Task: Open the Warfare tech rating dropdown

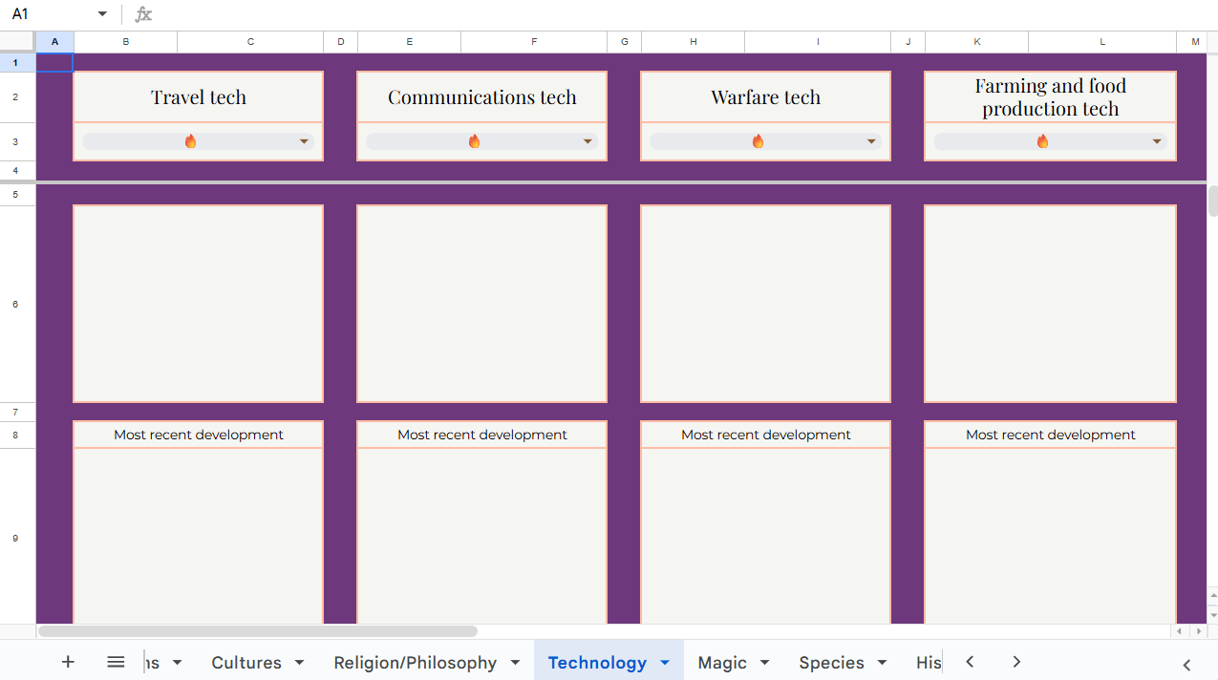Action: [870, 139]
